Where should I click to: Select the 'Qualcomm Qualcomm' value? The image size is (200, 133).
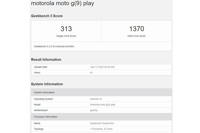tap(102, 123)
